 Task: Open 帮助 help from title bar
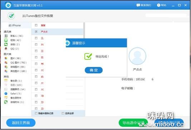click(162, 5)
